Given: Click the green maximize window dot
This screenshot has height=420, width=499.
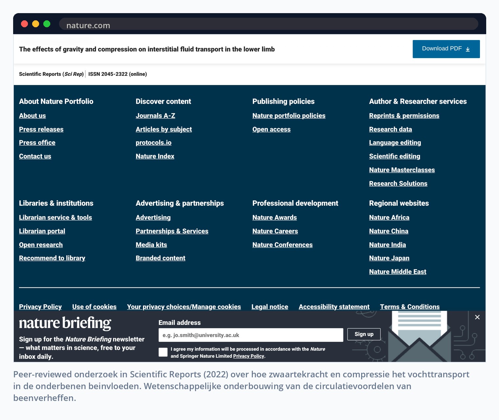Looking at the screenshot, I should pyautogui.click(x=47, y=24).
